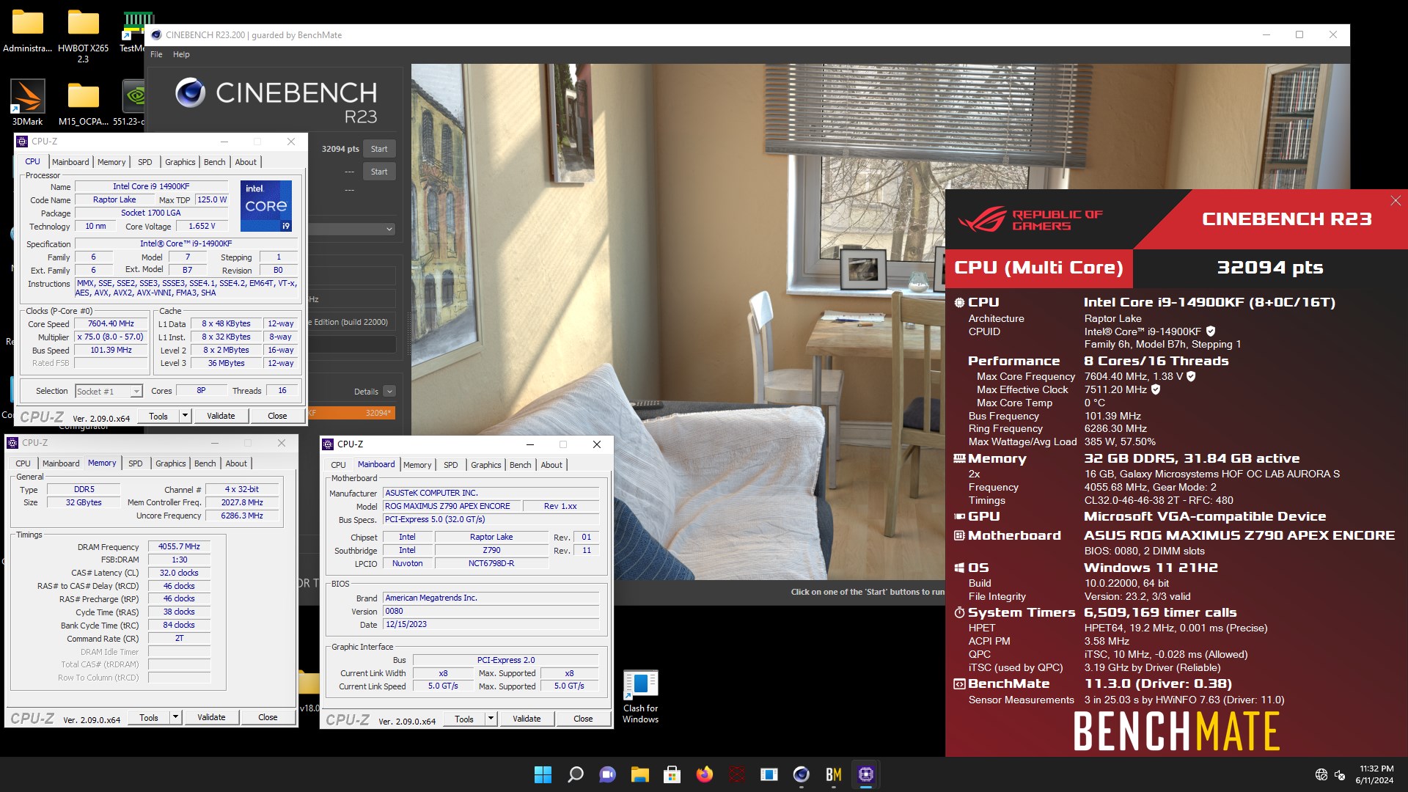Switch to Mainboard tab in CPU-Z CPU window

(70, 162)
